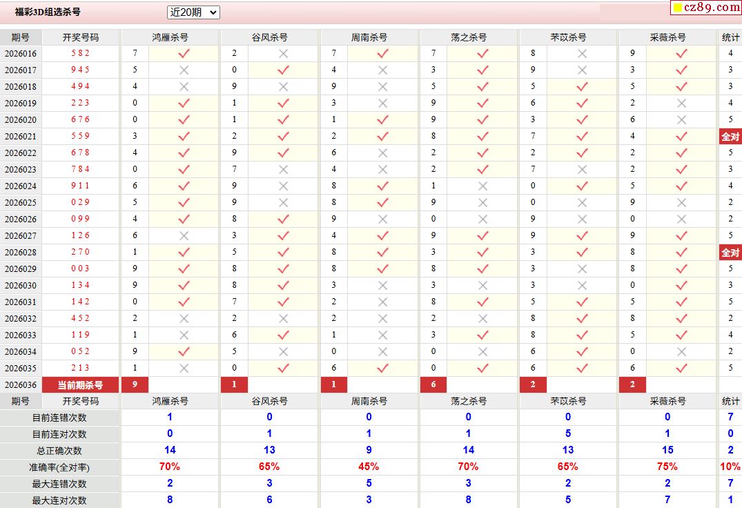Click 采薇杀号 cross mark for period 2026019
Screen dimensions: 742x508
pyautogui.click(x=681, y=103)
